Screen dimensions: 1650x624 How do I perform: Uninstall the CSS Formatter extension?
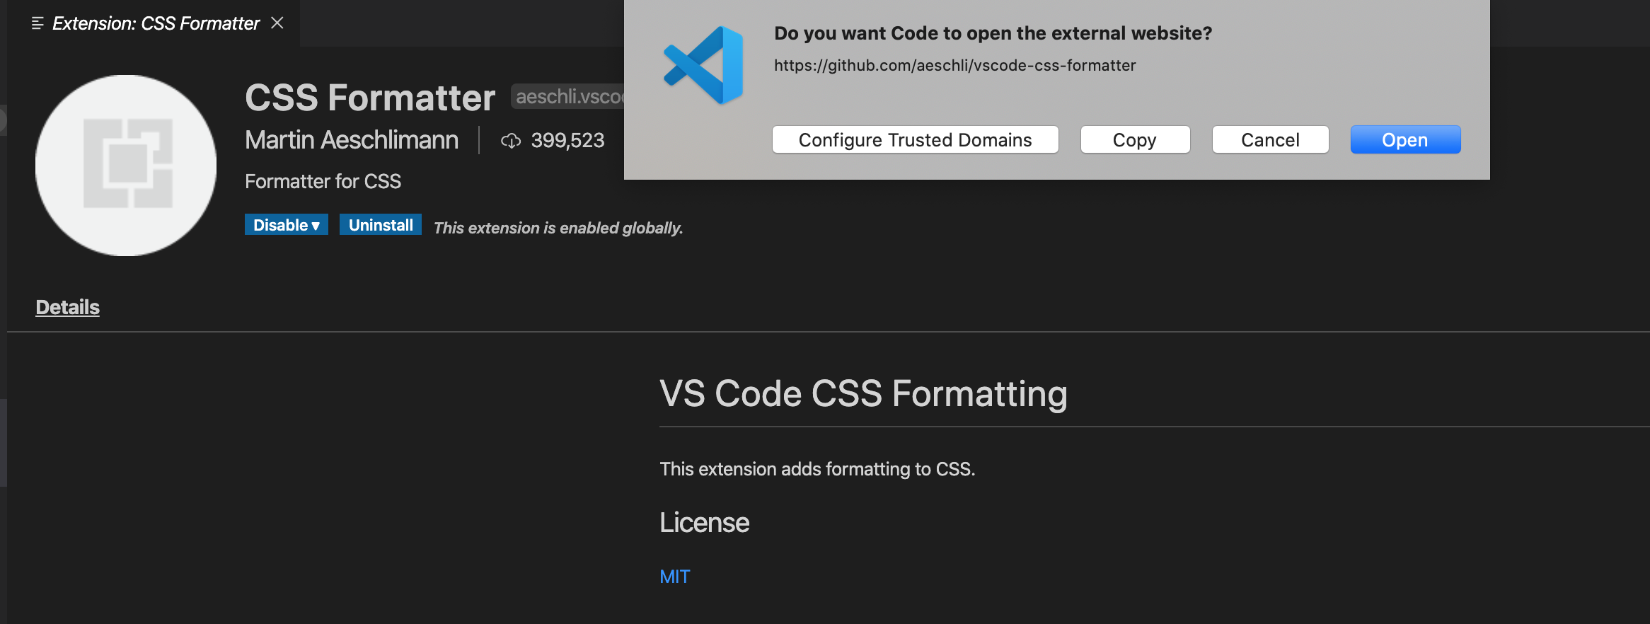[x=381, y=225]
